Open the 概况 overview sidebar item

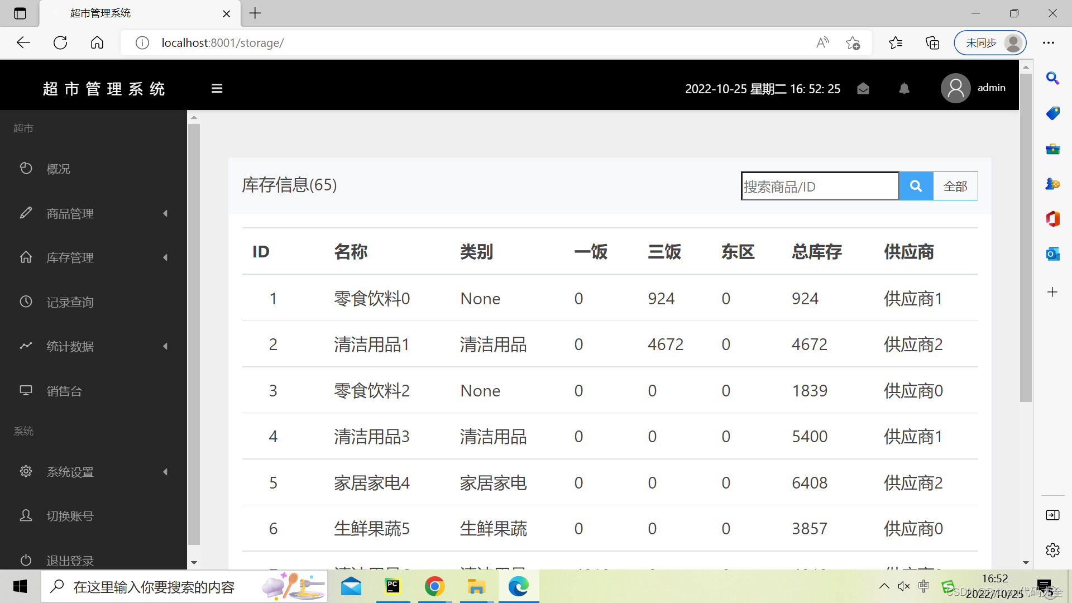pos(58,169)
